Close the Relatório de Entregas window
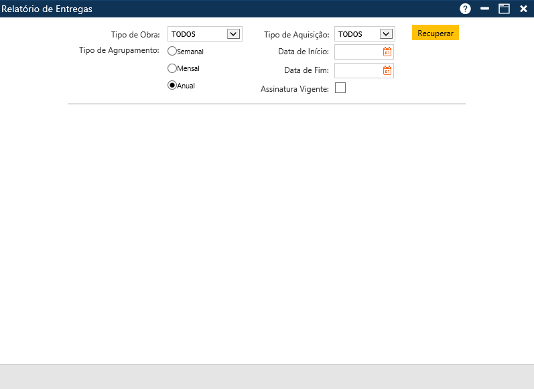This screenshot has height=389, width=534. click(523, 9)
